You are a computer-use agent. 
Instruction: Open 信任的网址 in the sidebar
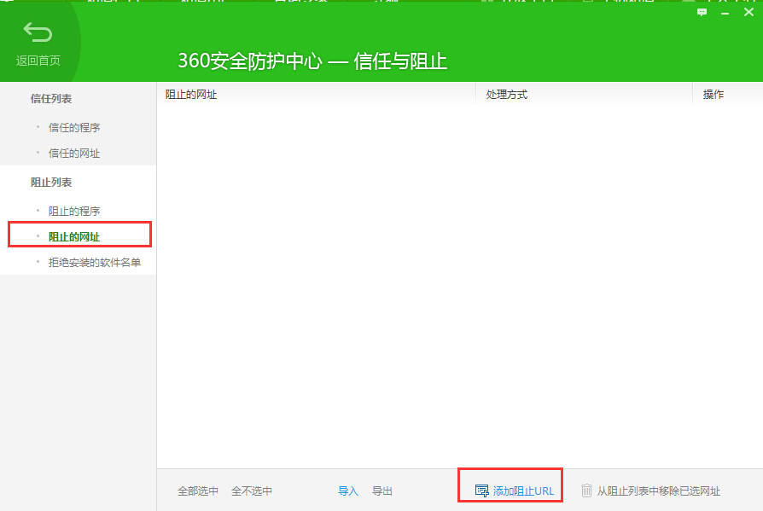coord(74,154)
